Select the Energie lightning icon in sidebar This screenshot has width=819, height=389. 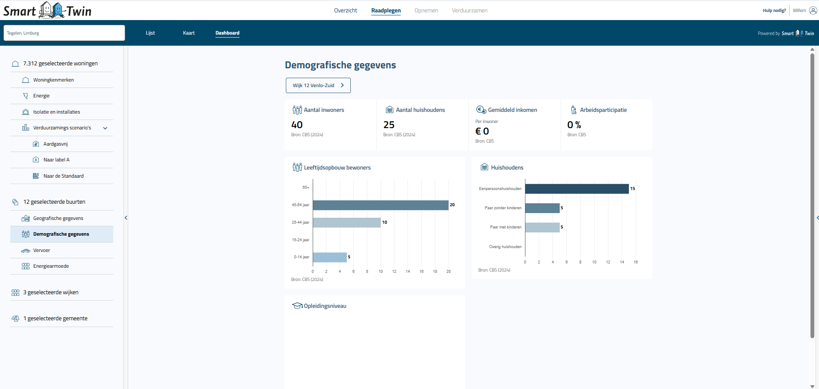click(26, 96)
